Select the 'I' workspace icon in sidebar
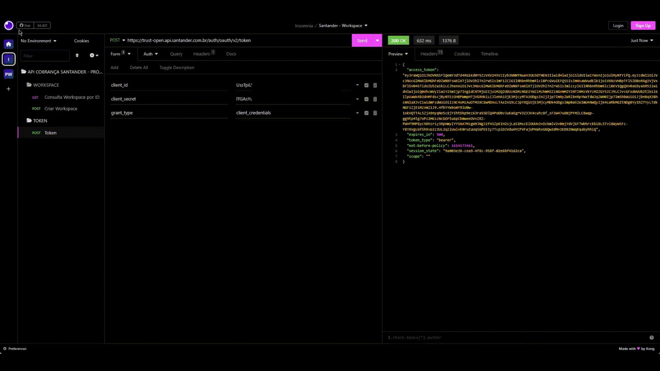The height and width of the screenshot is (371, 660). click(x=9, y=59)
